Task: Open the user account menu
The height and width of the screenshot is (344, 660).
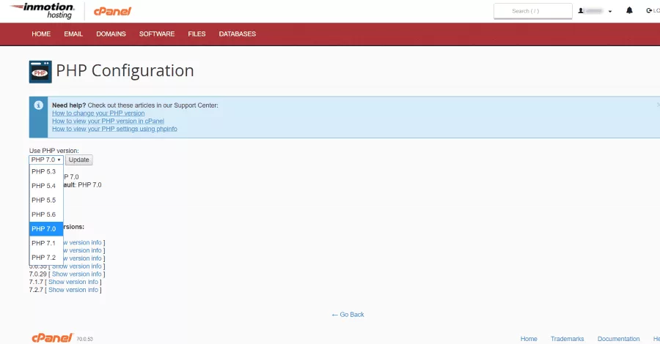Action: coord(595,11)
